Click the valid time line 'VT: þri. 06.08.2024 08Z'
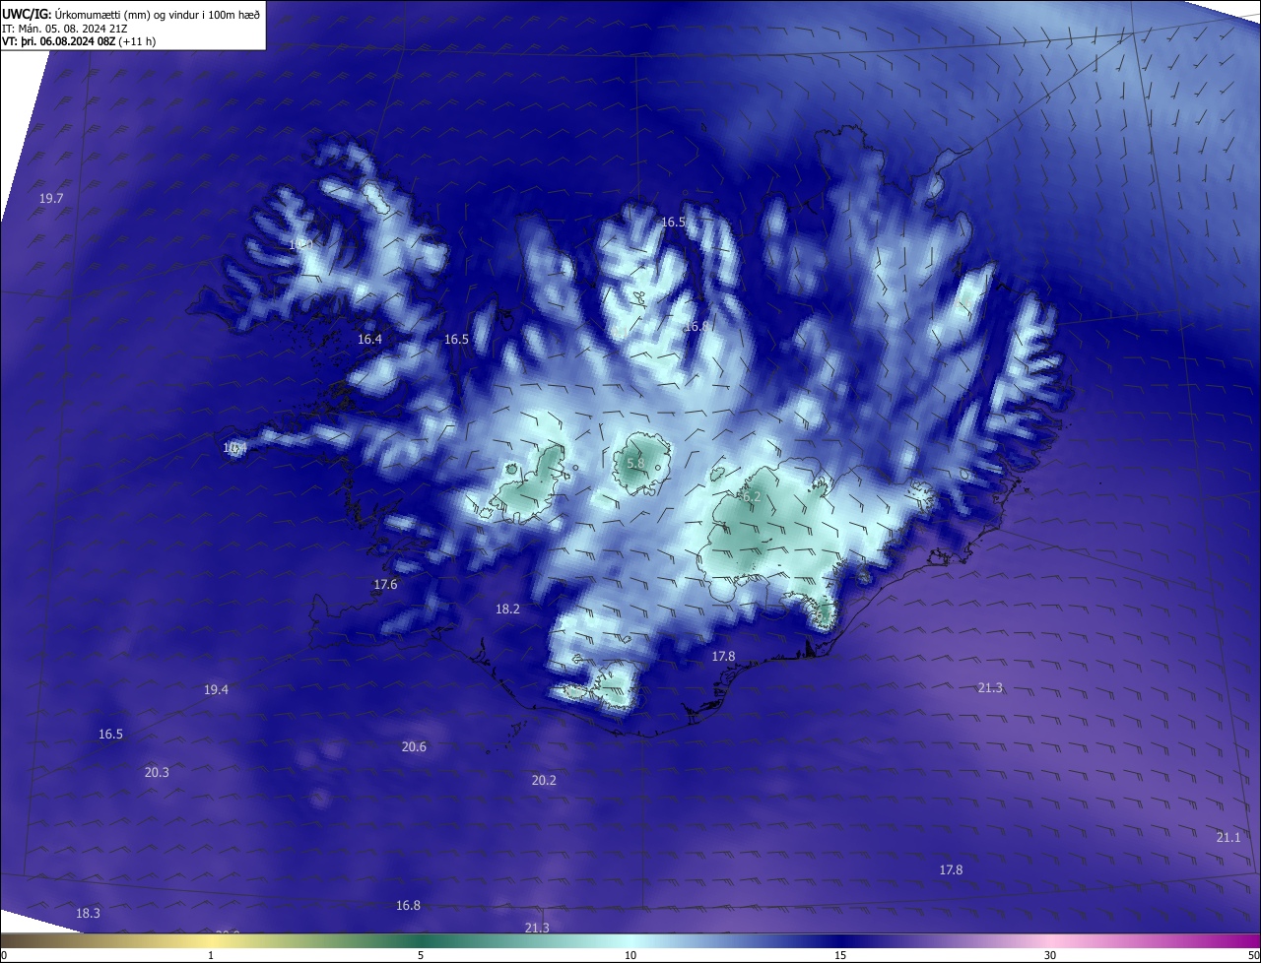The image size is (1261, 963). click(58, 41)
